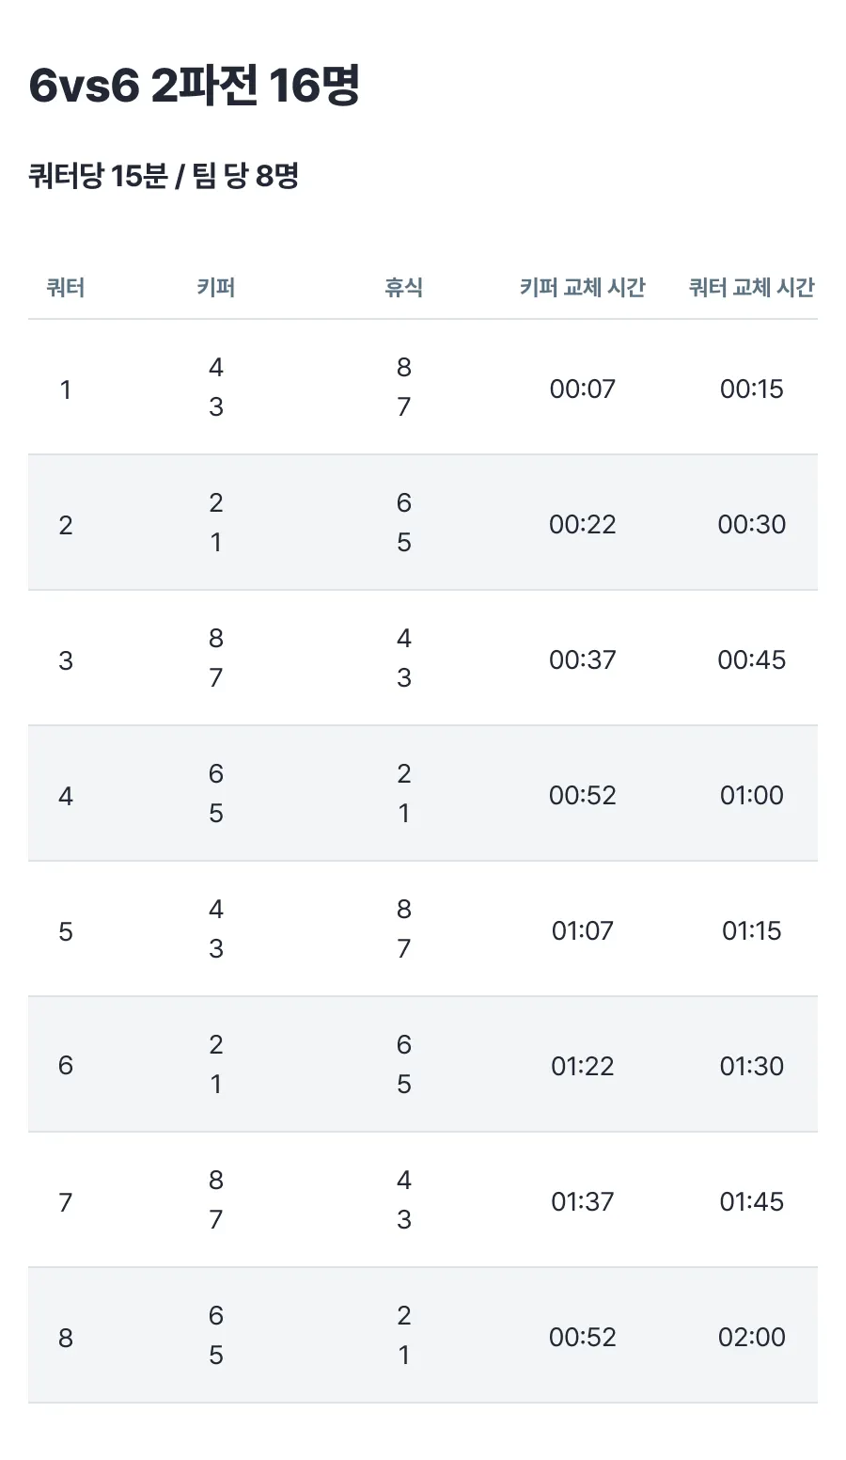This screenshot has height=1460, width=846.
Task: Select the 00:07 keeper change time
Action: coord(583,389)
